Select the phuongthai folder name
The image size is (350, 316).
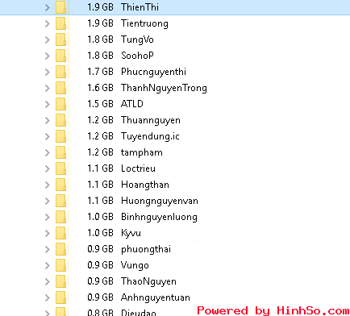[146, 249]
